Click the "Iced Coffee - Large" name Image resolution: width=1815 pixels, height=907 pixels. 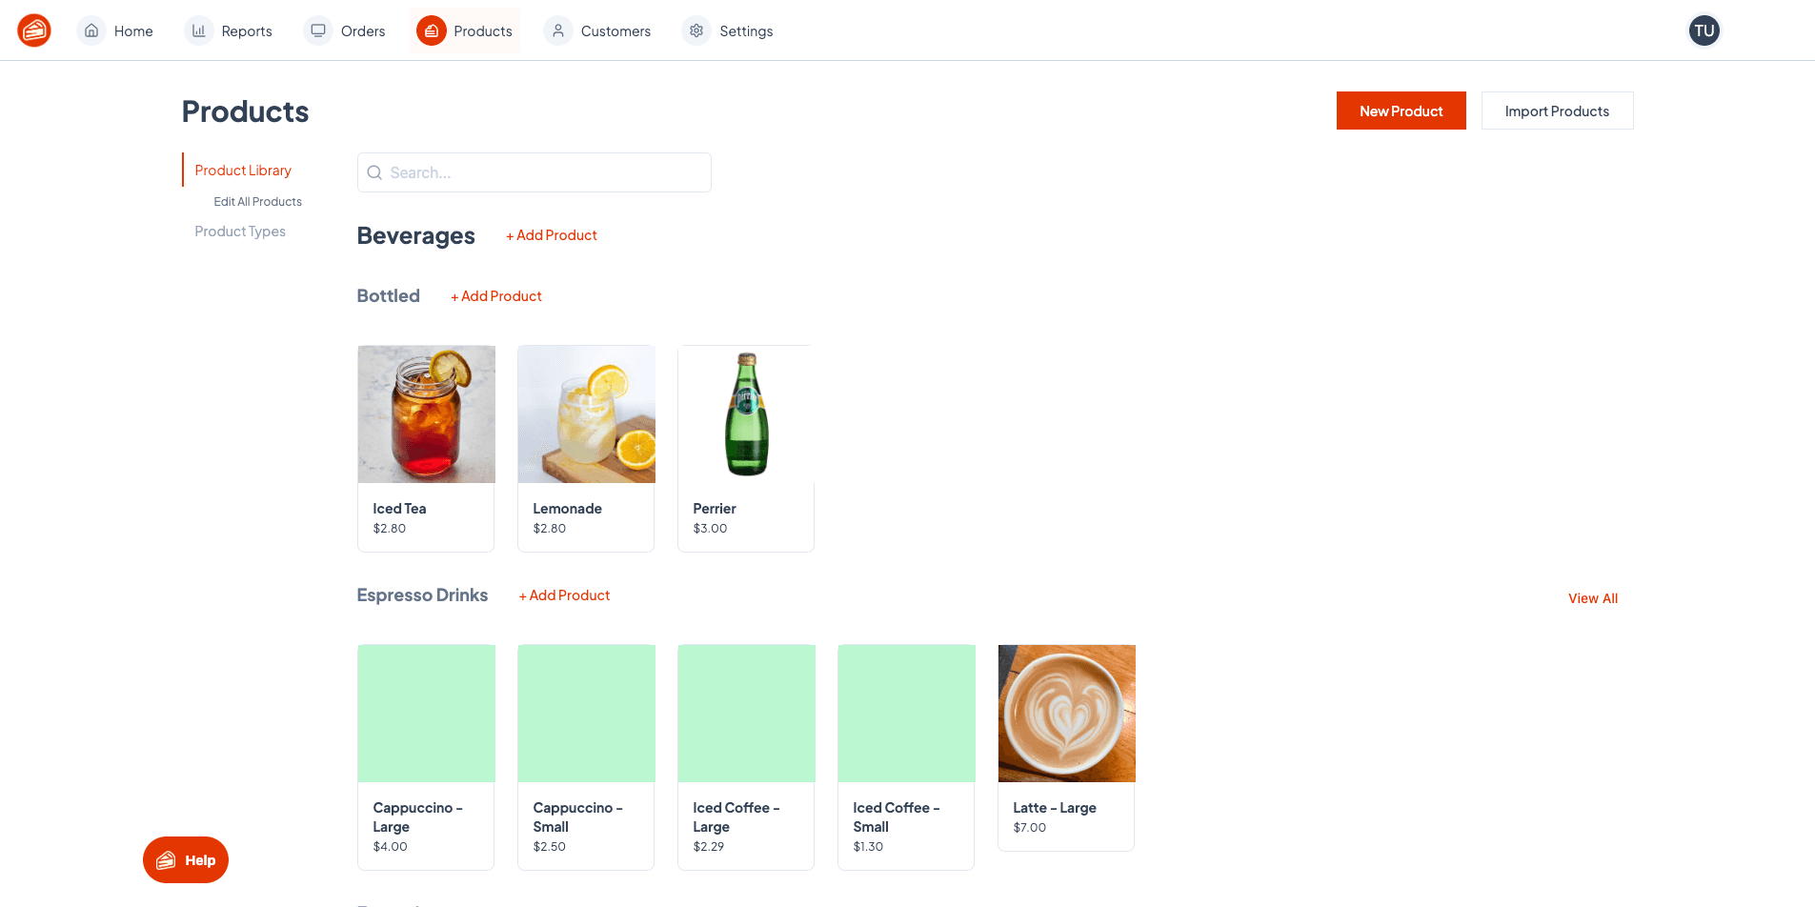736,816
